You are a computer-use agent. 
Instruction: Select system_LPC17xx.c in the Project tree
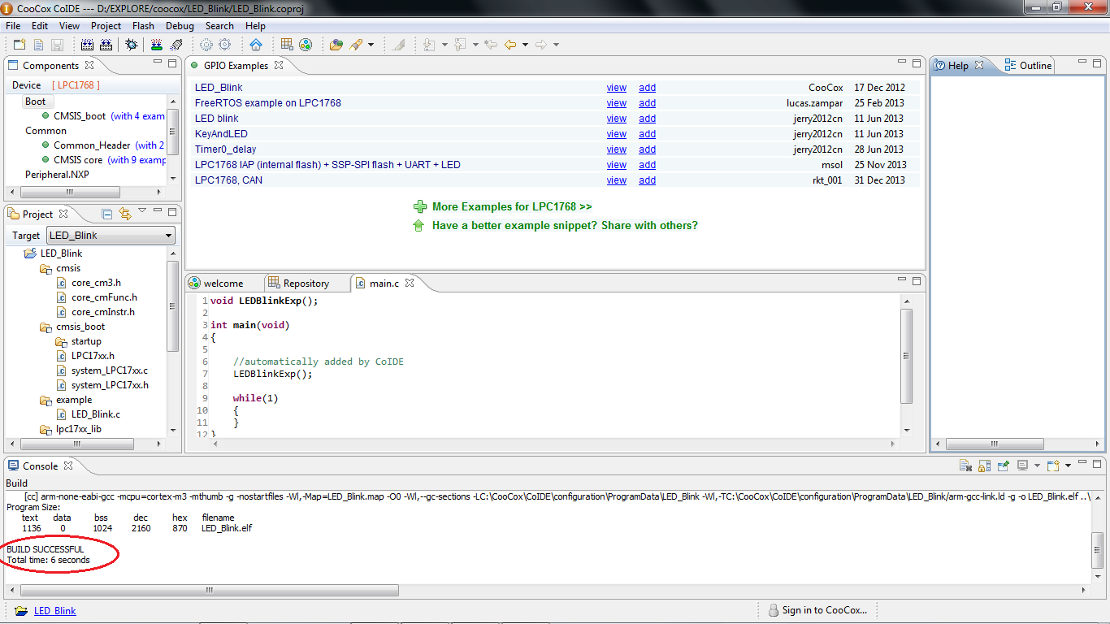tap(110, 370)
